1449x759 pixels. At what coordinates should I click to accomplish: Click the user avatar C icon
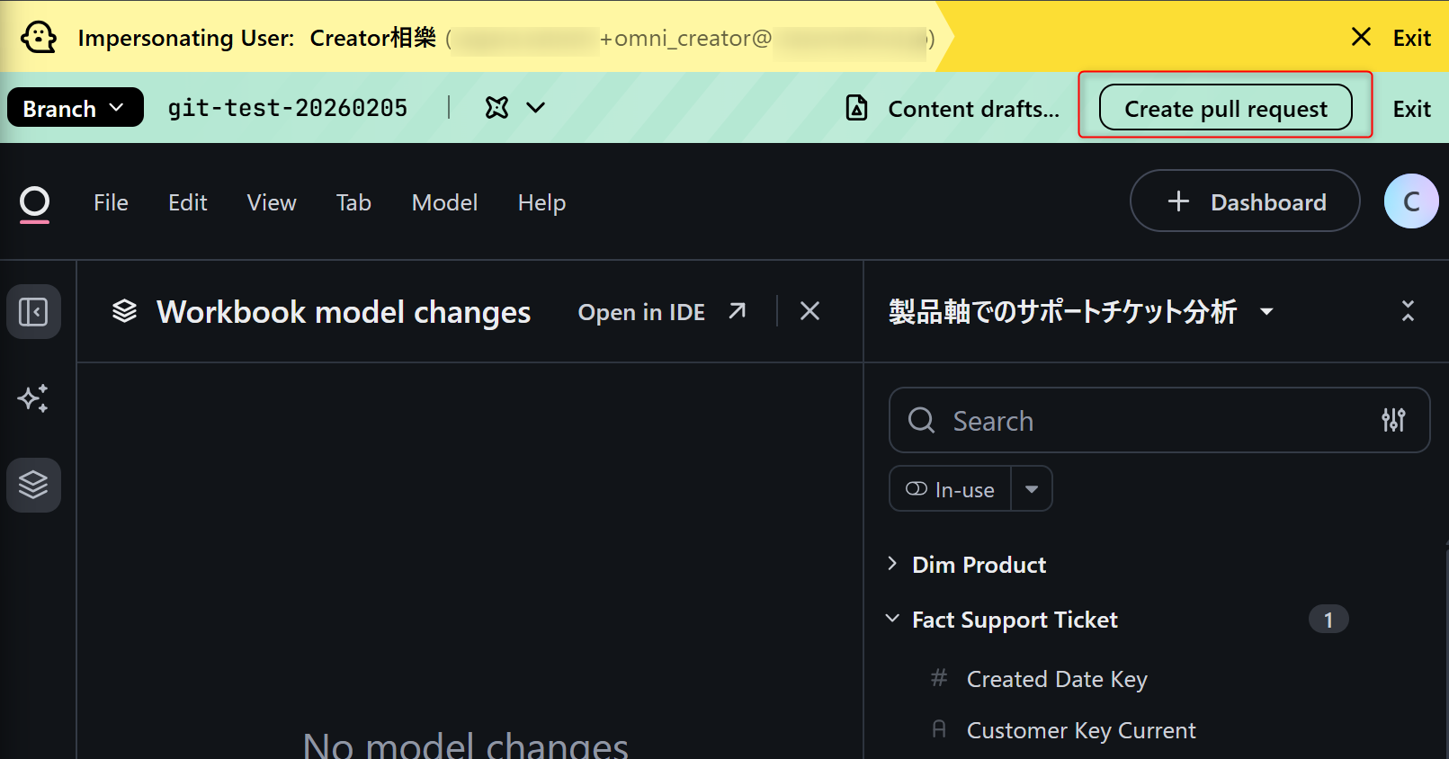(x=1410, y=201)
